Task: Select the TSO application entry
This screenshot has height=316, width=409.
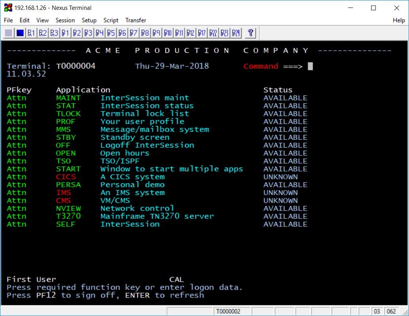Action: 64,161
